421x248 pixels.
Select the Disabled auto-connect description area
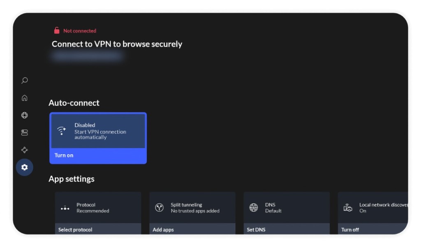click(x=100, y=131)
